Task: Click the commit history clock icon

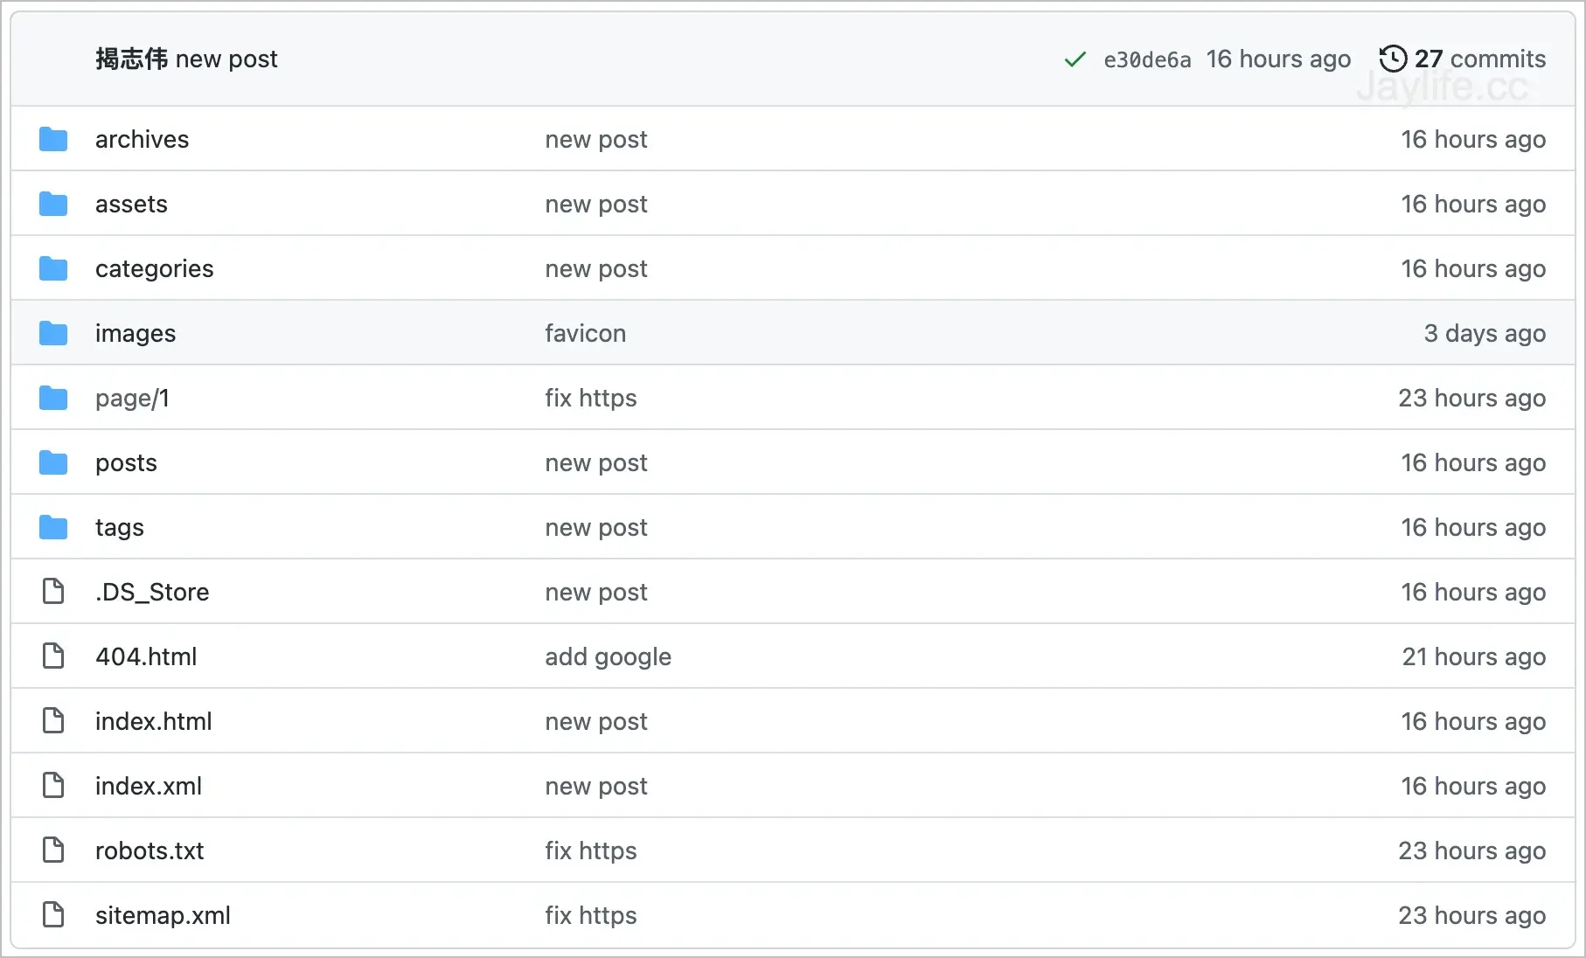Action: pos(1394,59)
